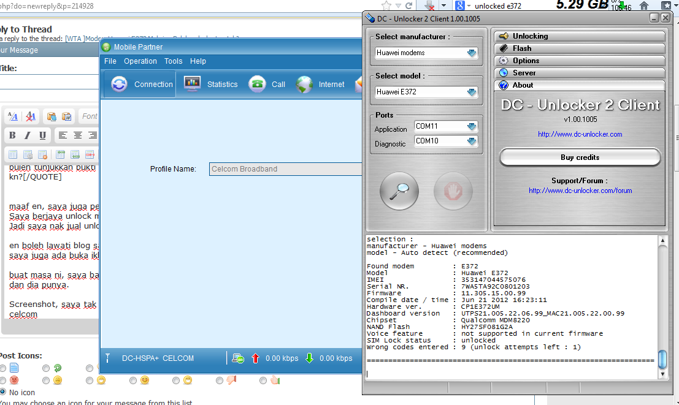Click the DC-Unlocker log scrollbar down arrow
Viewport: 679px width, 405px height.
tap(662, 374)
